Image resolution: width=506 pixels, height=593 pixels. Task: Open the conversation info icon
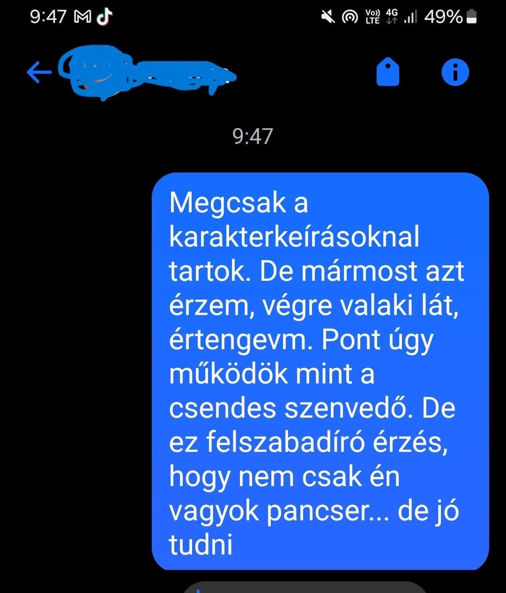(x=455, y=72)
